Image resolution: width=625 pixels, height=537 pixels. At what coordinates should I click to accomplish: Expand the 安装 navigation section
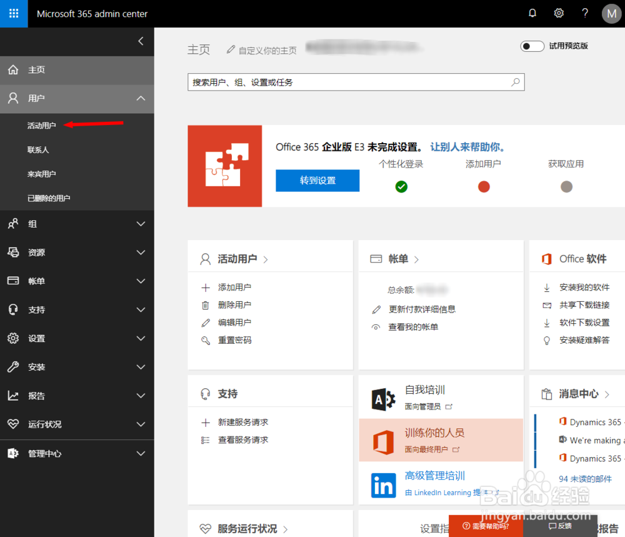[141, 367]
